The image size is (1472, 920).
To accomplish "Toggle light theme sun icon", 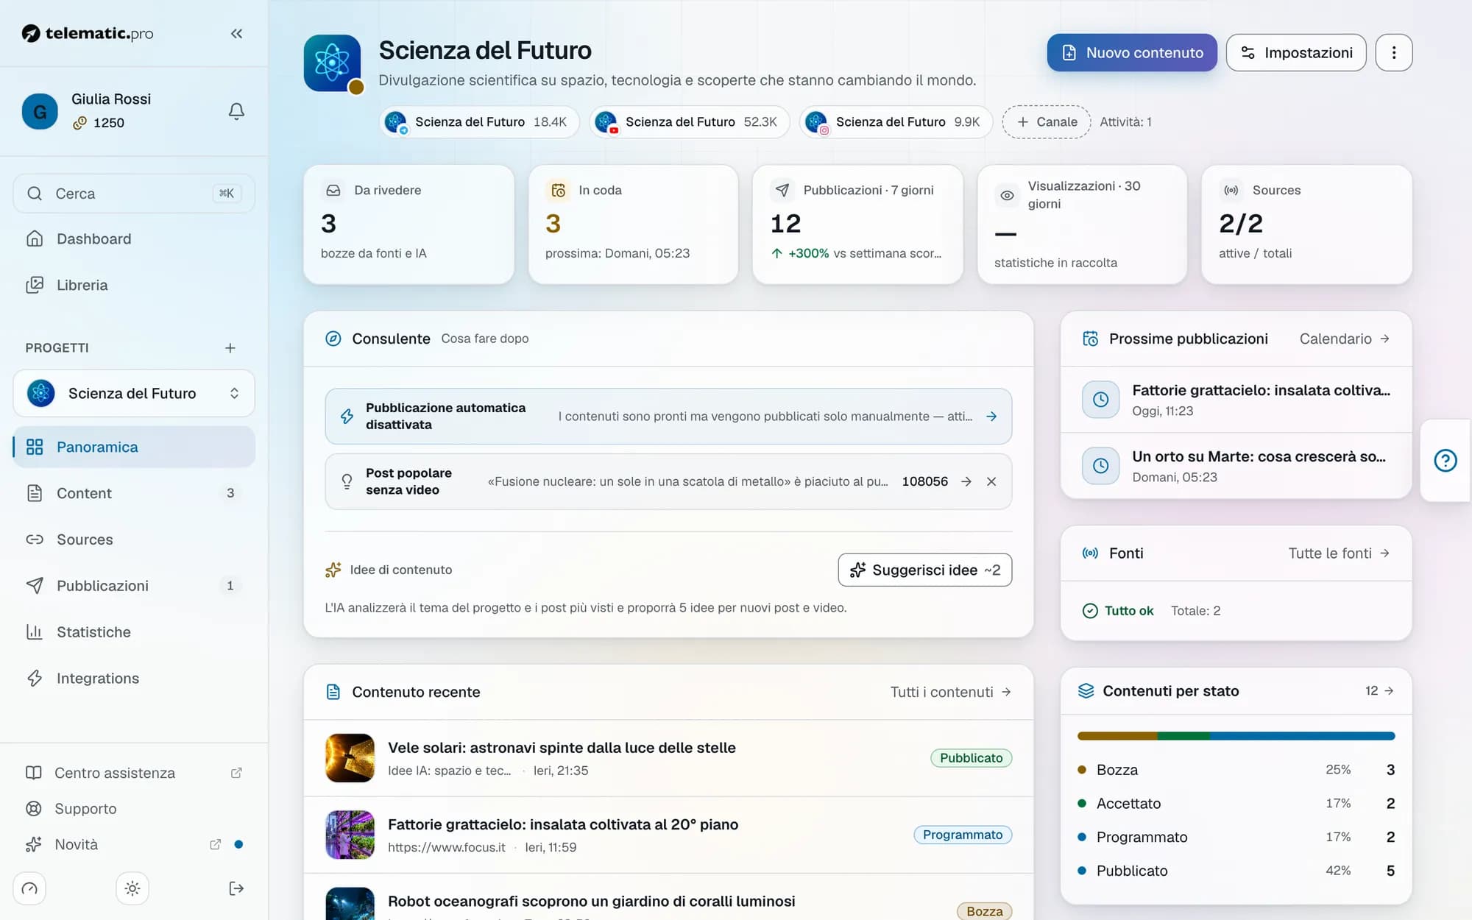I will tap(132, 888).
